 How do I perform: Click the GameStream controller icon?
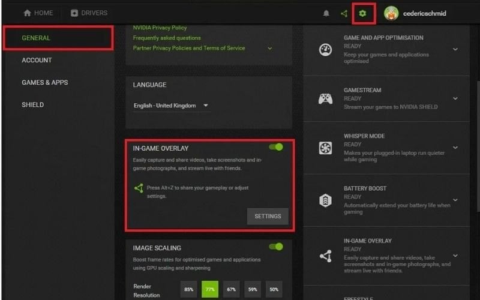[x=325, y=98]
